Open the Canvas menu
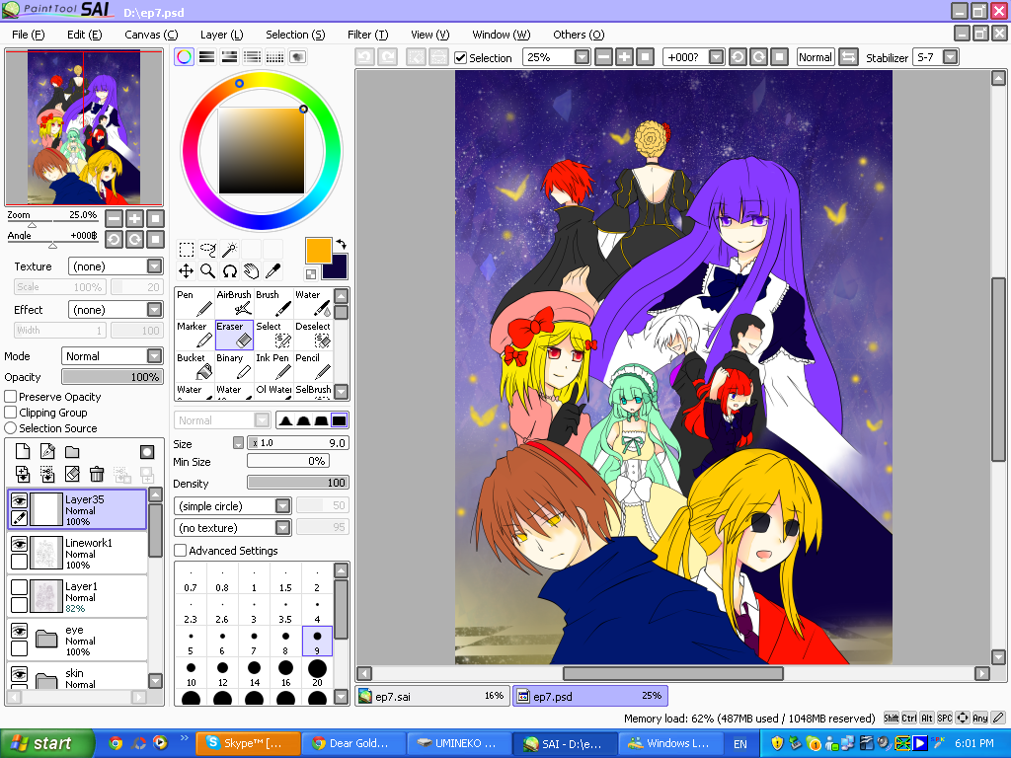 click(x=151, y=35)
